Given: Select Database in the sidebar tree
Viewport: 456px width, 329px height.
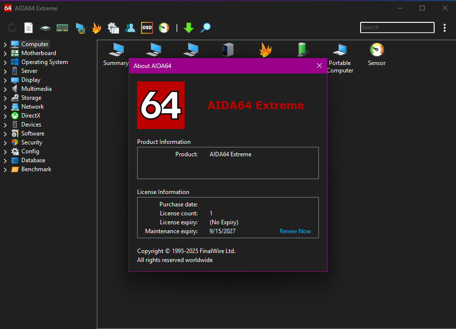Looking at the screenshot, I should [x=33, y=160].
